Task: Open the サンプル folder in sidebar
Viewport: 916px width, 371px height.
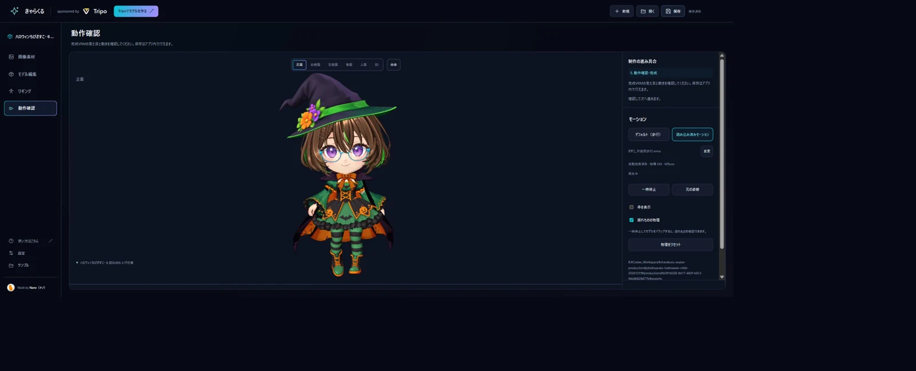Action: pyautogui.click(x=30, y=265)
